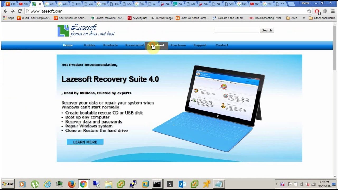This screenshot has width=338, height=190.
Task: Switch to the "fist" Google tab
Action: 140,4
